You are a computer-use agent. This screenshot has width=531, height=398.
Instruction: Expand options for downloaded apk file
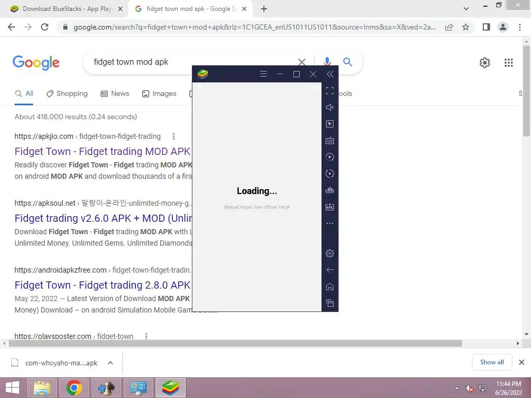(x=110, y=363)
